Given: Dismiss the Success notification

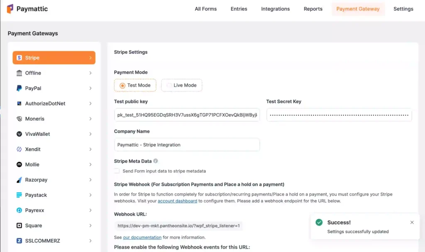Looking at the screenshot, I should coord(412,222).
